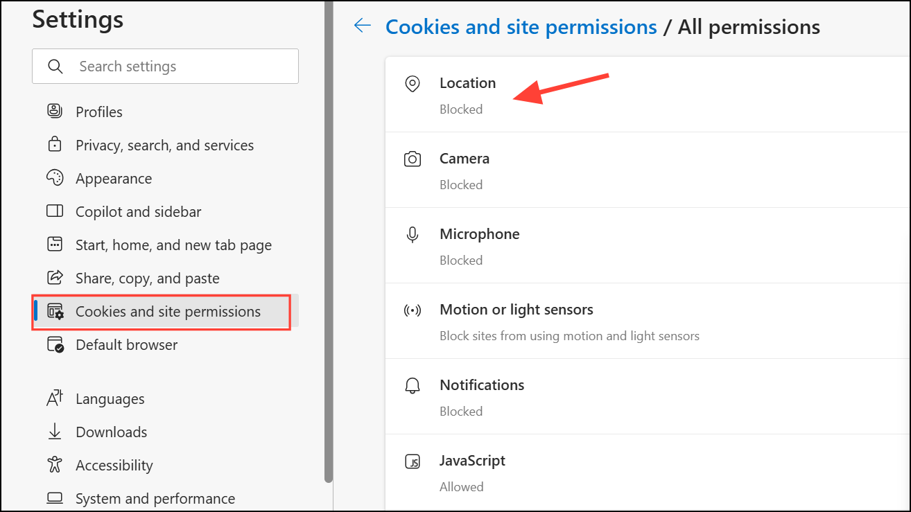This screenshot has height=512, width=911.
Task: Click the Microphone permission icon
Action: [x=413, y=235]
